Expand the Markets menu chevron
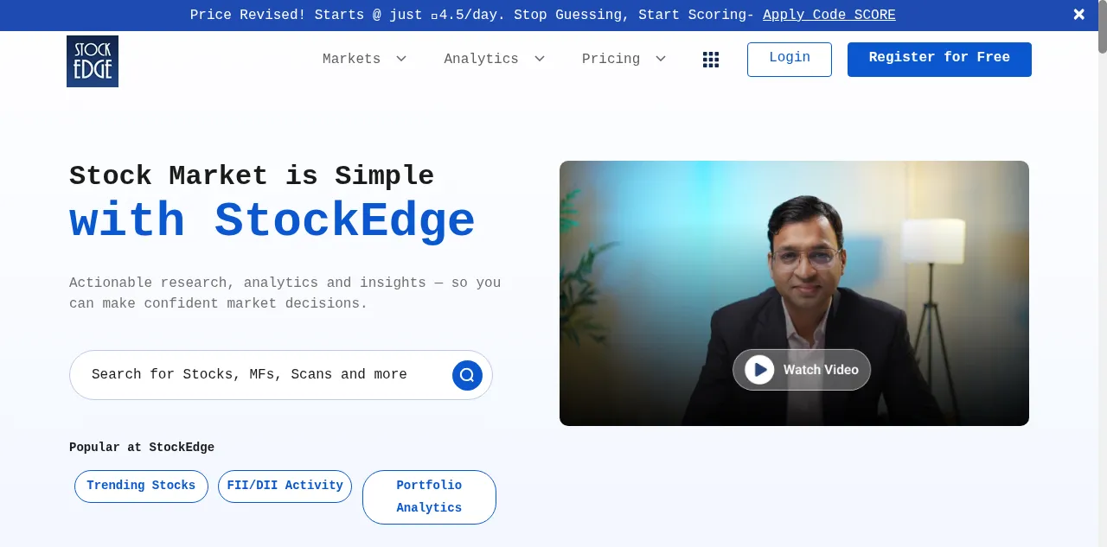1107x547 pixels. [x=401, y=59]
